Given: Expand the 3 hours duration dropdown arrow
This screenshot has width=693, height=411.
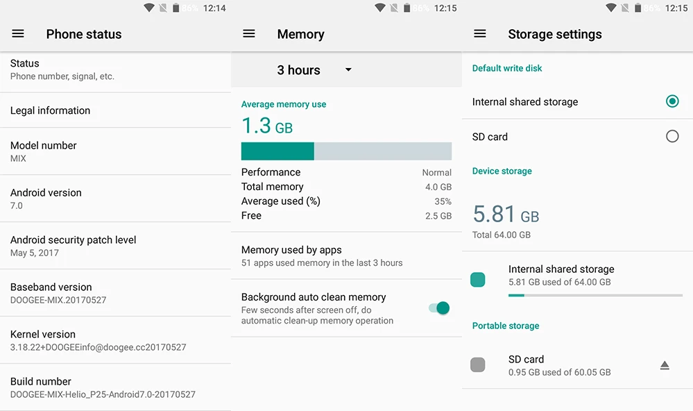Looking at the screenshot, I should coord(348,69).
